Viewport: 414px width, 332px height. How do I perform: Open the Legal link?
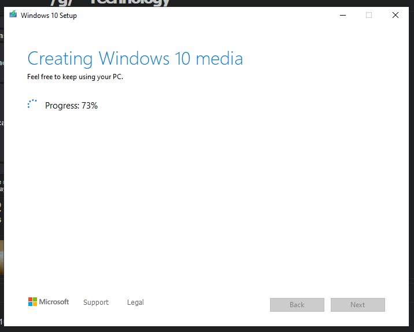[x=135, y=302]
